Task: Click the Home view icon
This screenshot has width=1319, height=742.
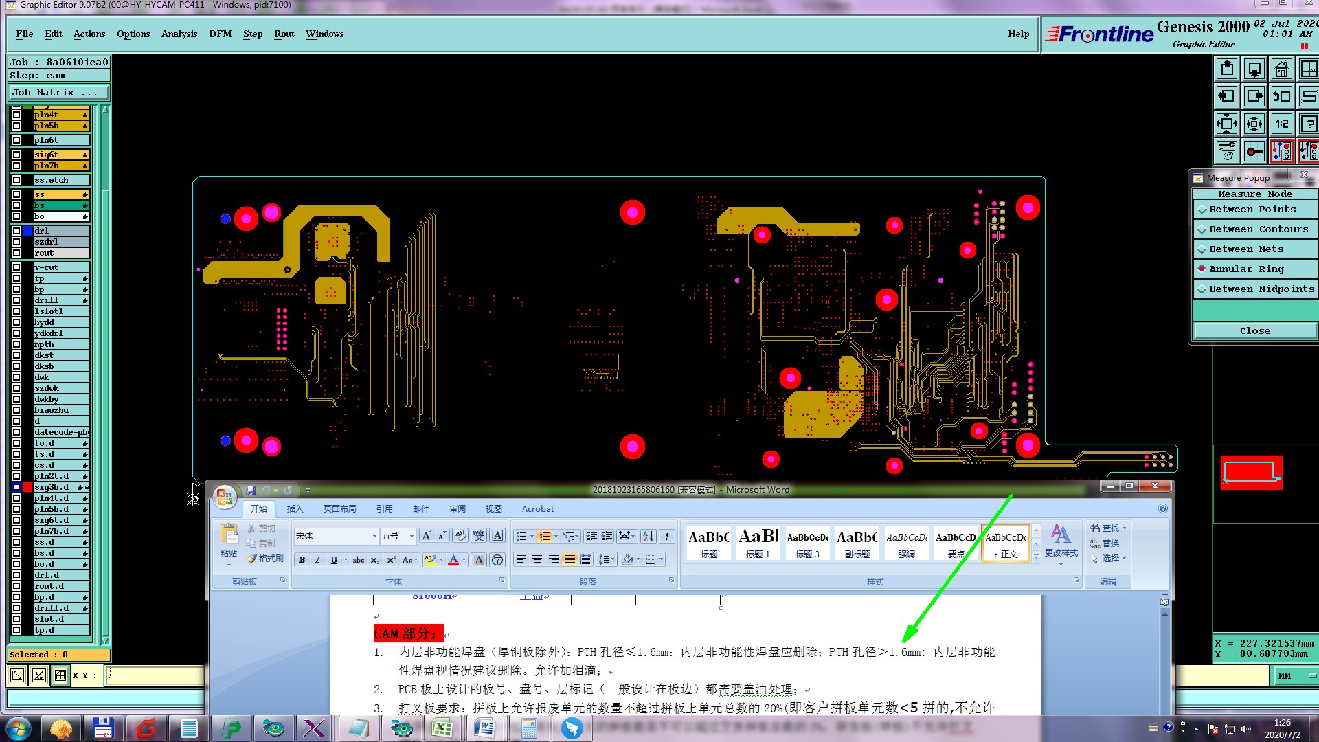Action: coord(1281,69)
